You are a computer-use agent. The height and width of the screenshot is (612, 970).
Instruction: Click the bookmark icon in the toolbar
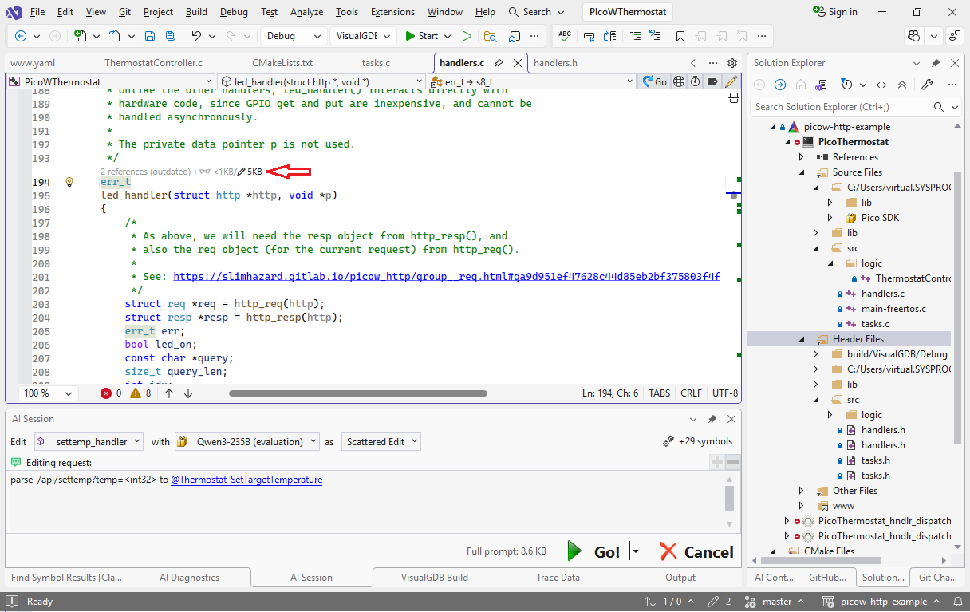click(x=680, y=36)
